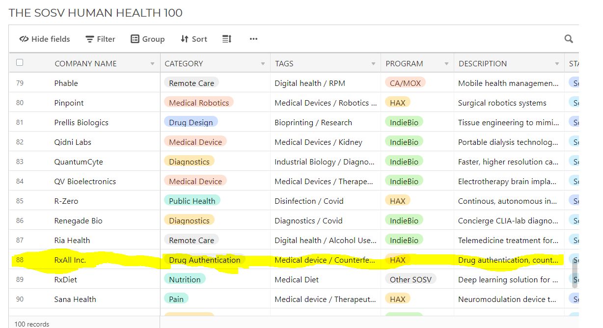
Task: Expand the COMPANY NAME column dropdown arrow
Action: [152, 64]
